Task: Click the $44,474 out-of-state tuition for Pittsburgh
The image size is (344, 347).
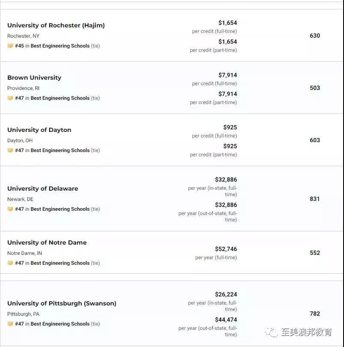Action: [226, 320]
